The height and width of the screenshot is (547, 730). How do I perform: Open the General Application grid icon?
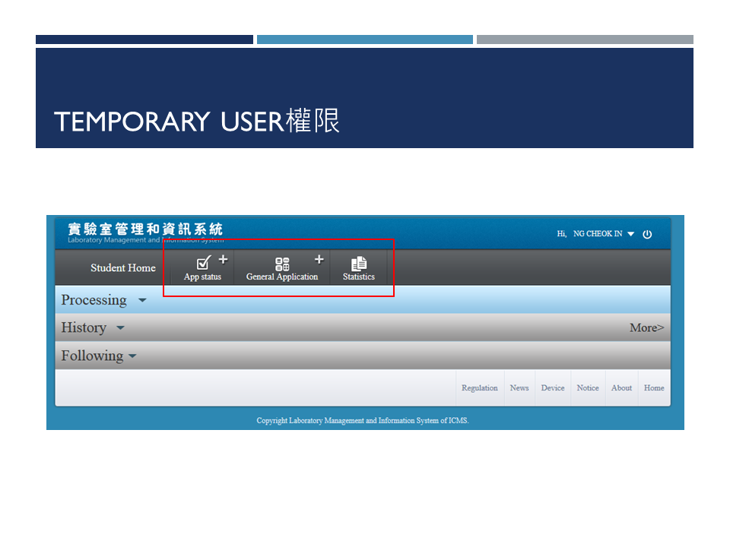282,264
